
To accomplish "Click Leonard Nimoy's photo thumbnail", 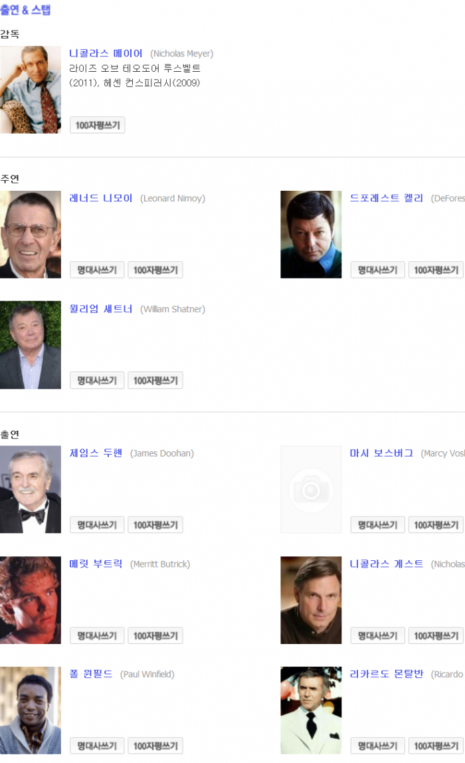I will point(30,235).
